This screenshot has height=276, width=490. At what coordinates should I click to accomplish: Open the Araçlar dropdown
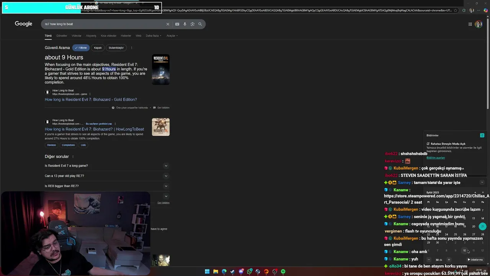pos(172,36)
